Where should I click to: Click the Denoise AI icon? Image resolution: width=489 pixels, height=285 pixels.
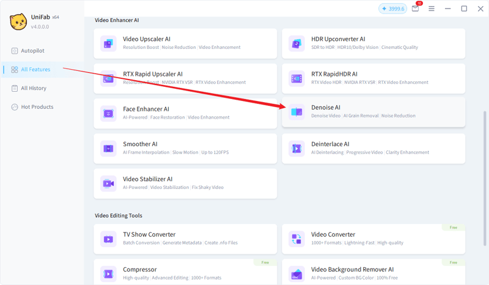(296, 112)
